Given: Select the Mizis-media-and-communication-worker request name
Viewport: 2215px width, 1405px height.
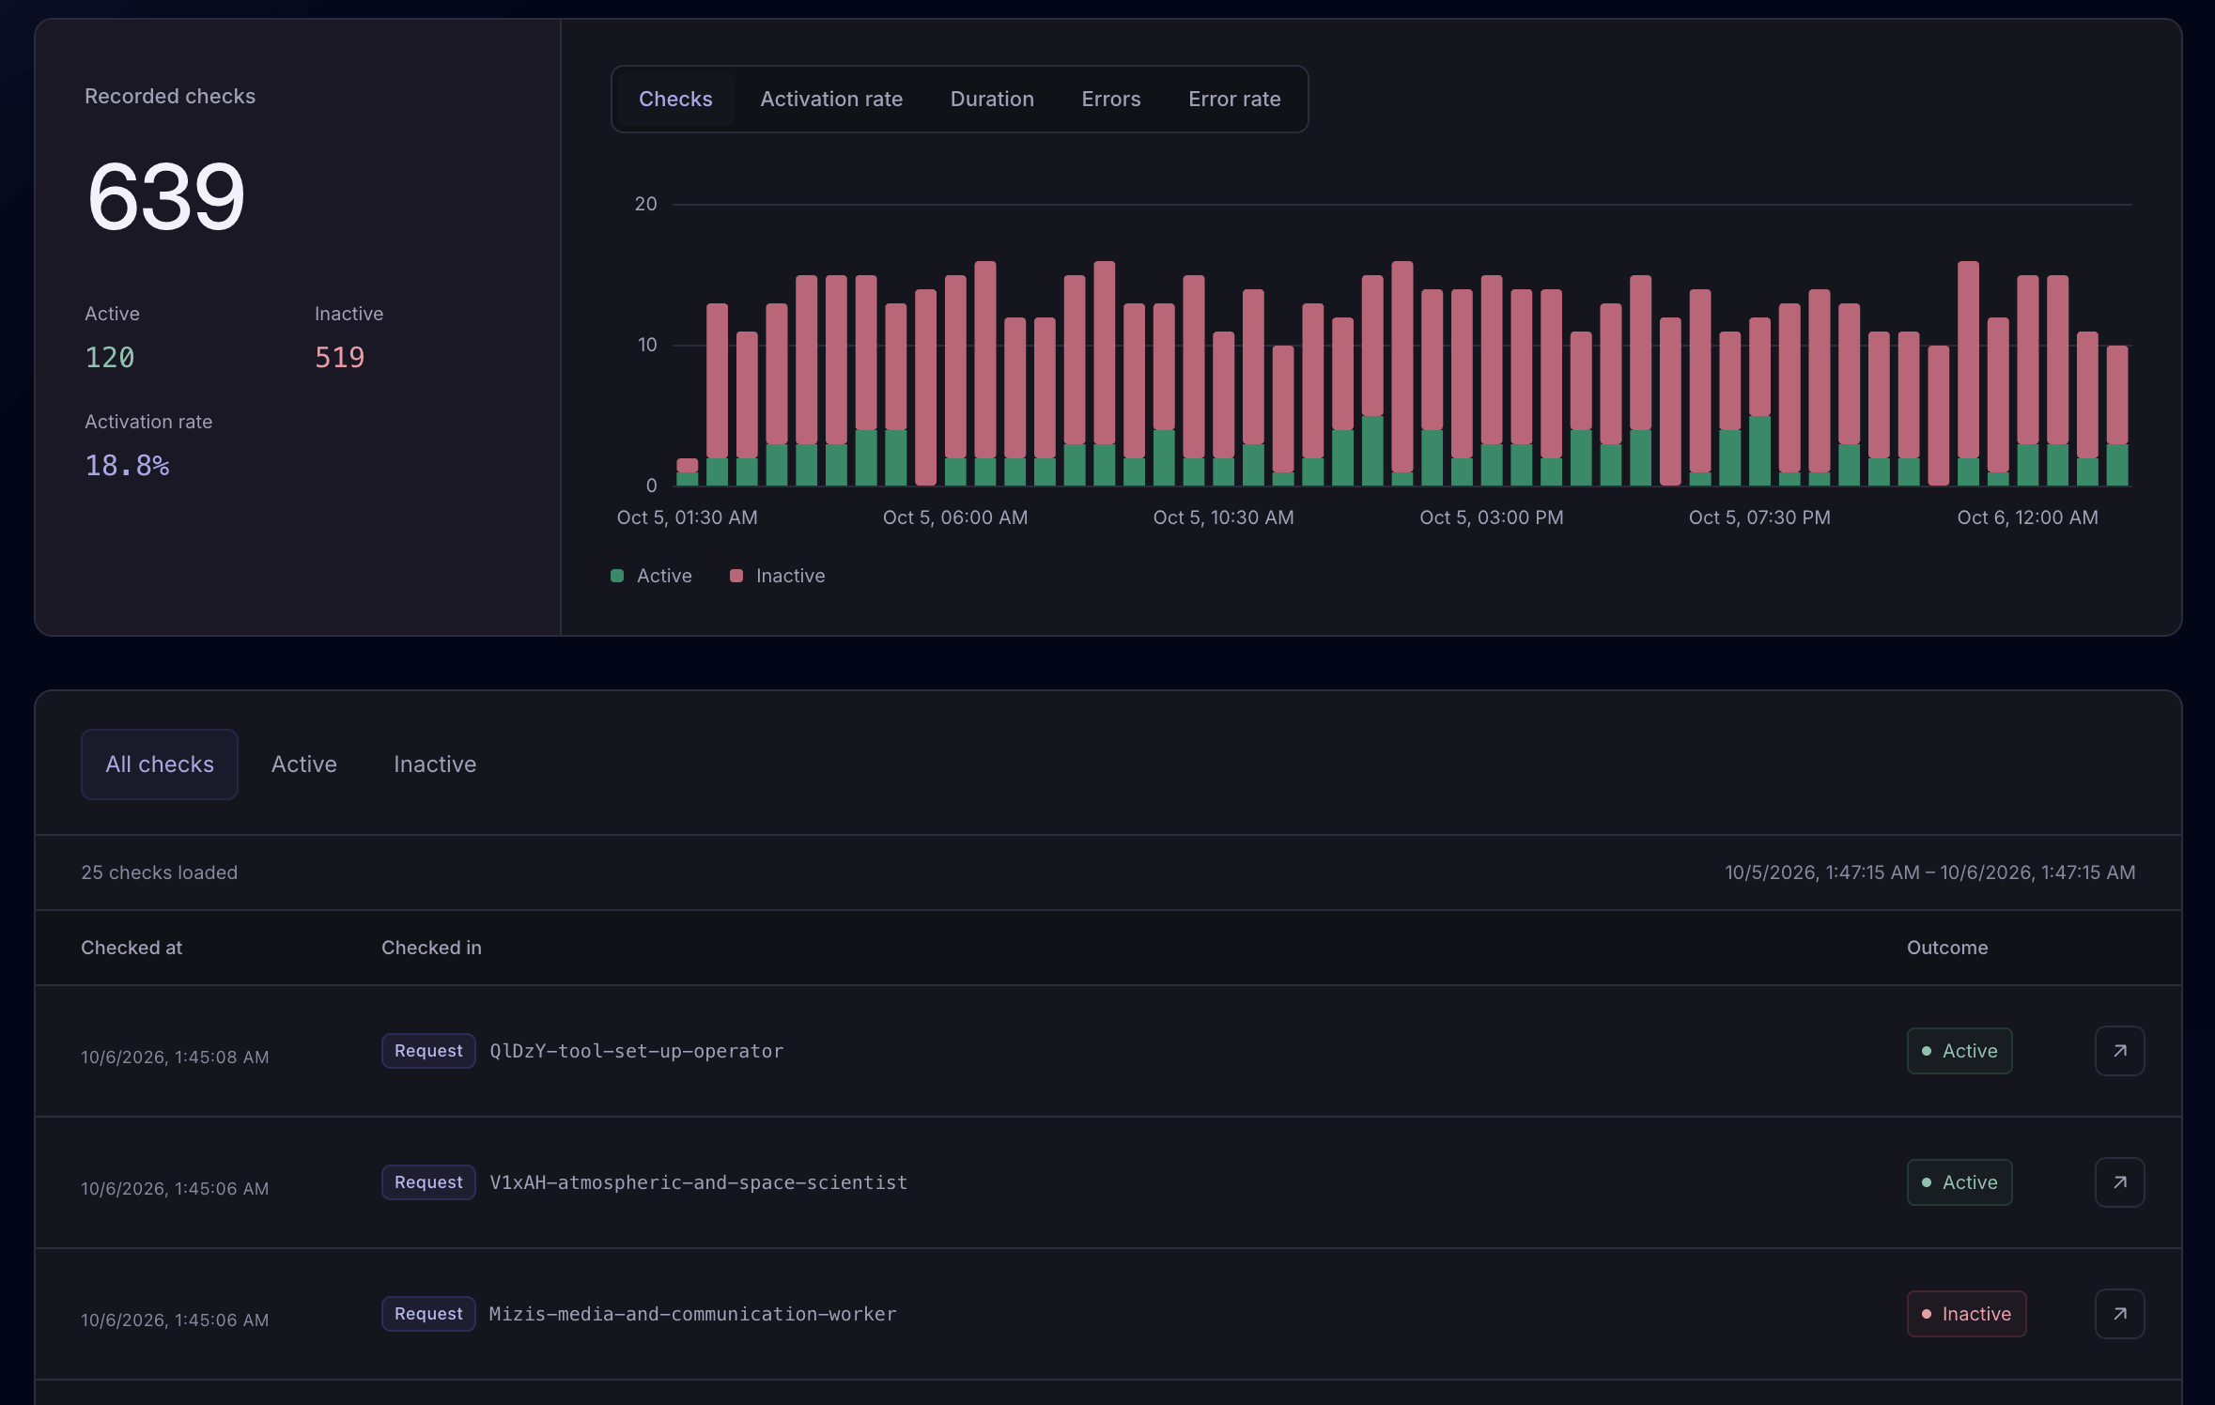Looking at the screenshot, I should [x=692, y=1314].
